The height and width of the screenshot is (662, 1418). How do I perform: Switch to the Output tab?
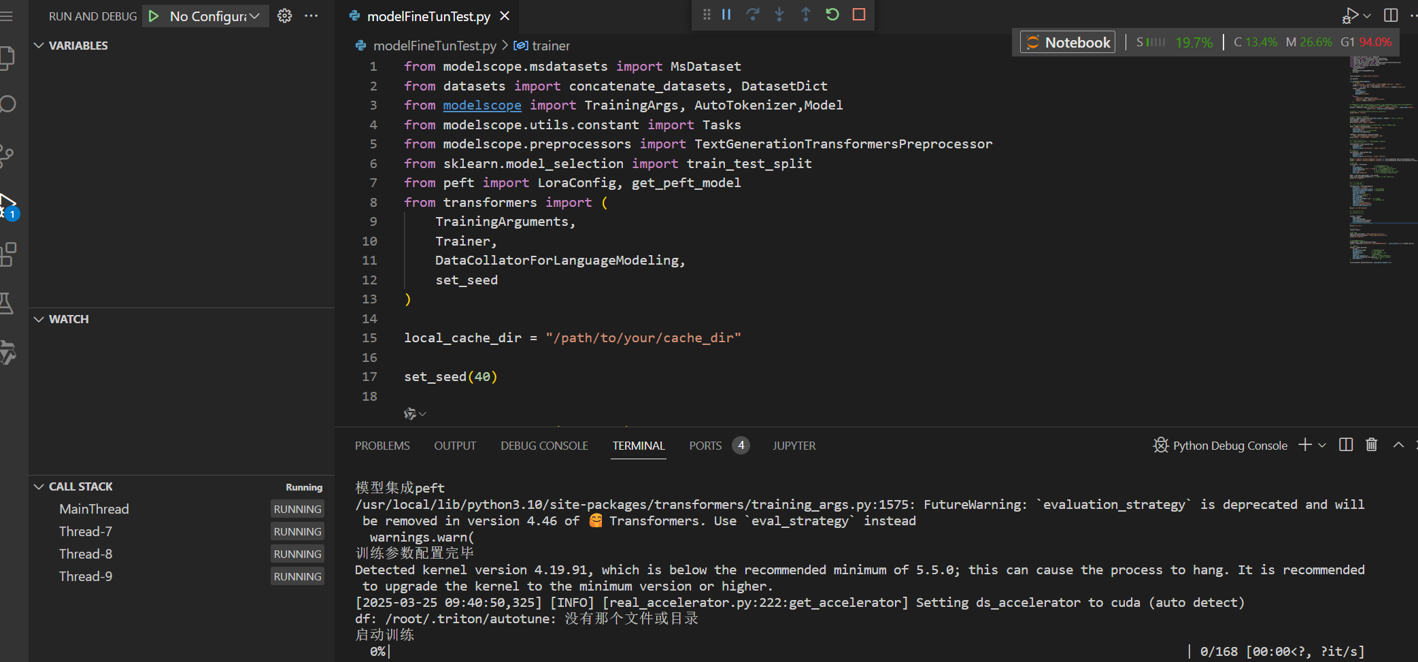(x=455, y=446)
